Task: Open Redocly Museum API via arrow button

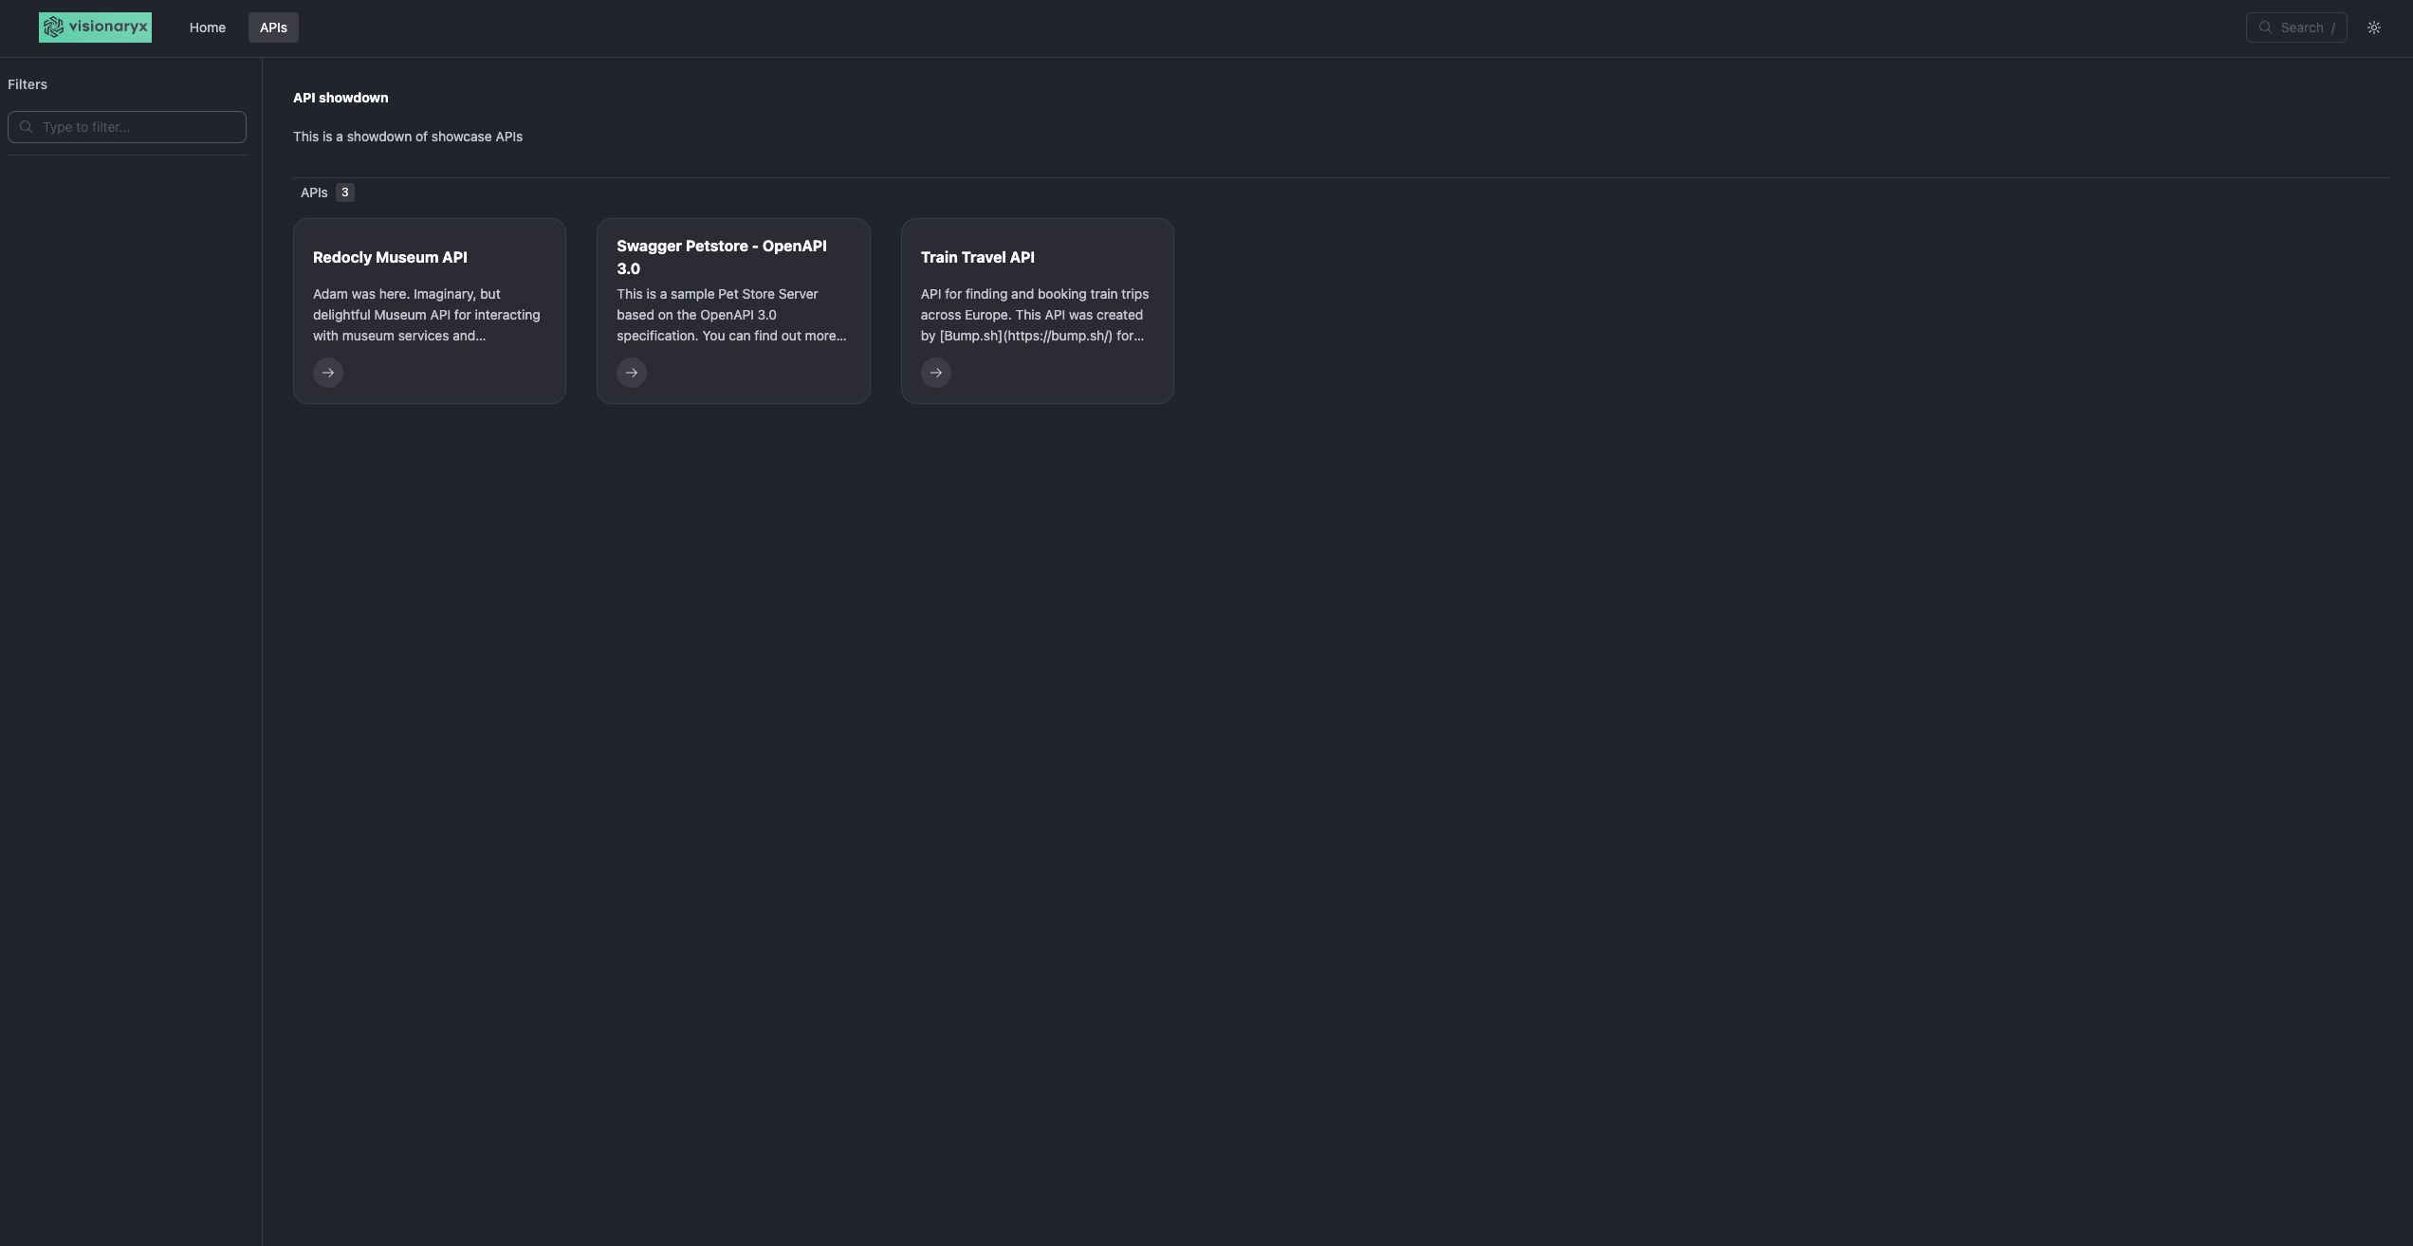Action: (328, 373)
